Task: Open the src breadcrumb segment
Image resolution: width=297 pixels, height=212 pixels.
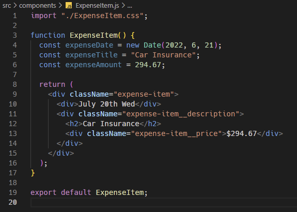Action: 7,6
